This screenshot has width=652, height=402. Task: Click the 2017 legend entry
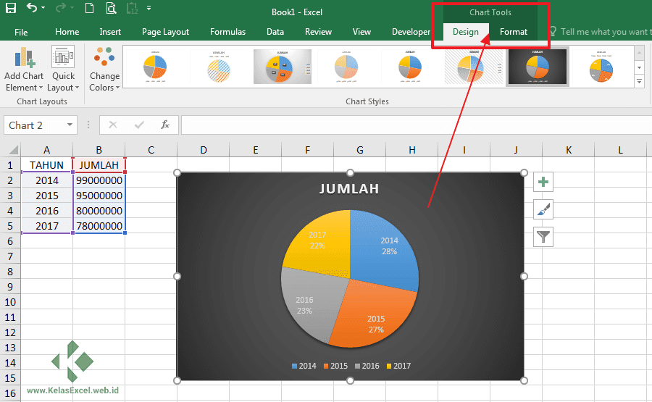[398, 366]
